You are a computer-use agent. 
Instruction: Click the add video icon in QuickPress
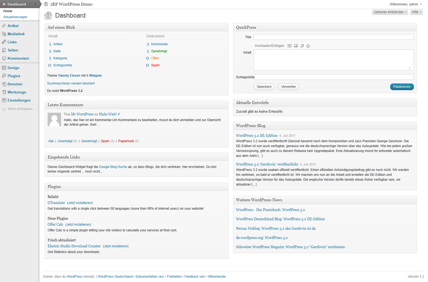click(296, 46)
